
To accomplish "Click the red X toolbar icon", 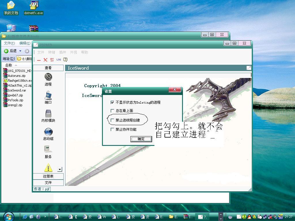I will point(45,60).
